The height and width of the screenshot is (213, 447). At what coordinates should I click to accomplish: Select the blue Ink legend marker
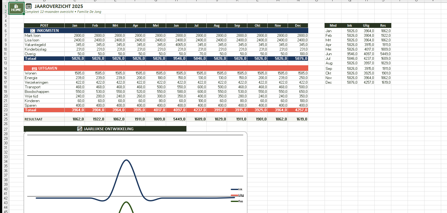(234, 189)
